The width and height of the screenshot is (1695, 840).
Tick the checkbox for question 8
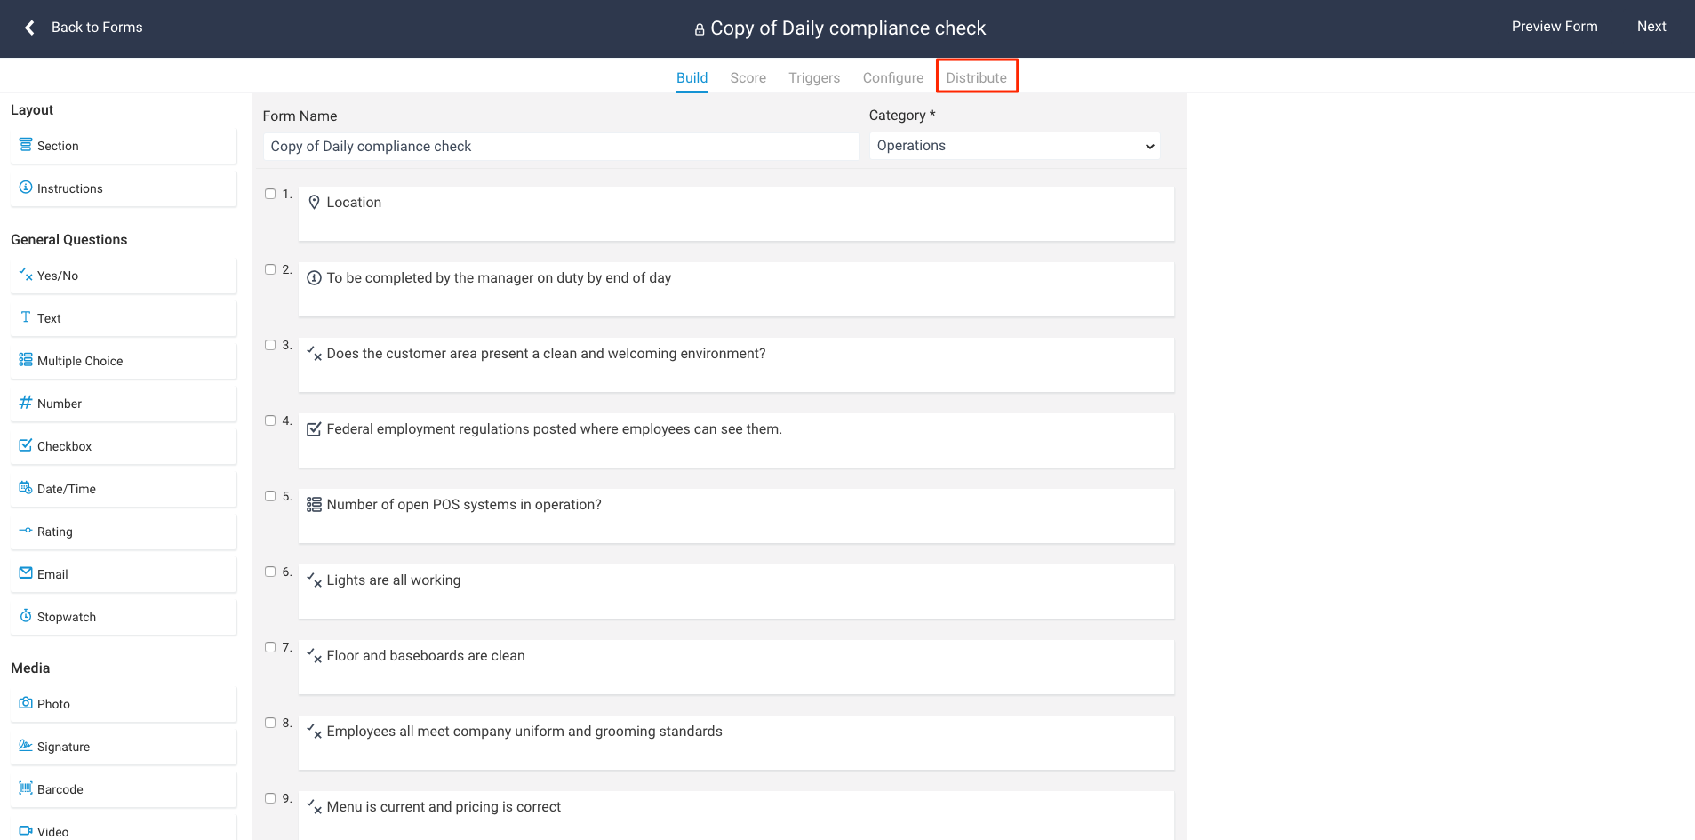270,722
